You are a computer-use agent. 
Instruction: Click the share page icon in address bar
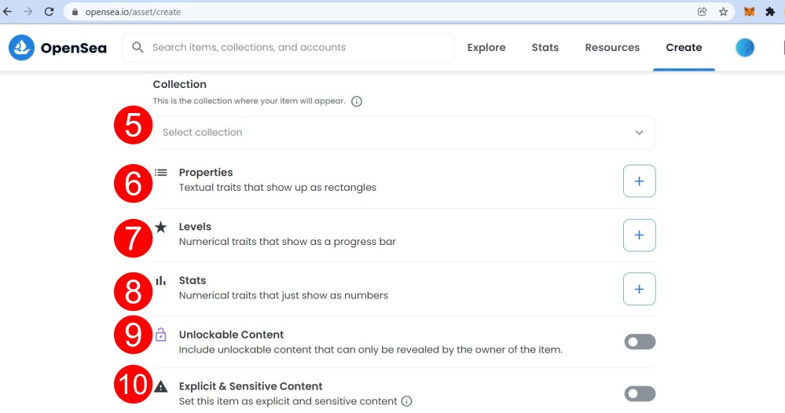702,12
